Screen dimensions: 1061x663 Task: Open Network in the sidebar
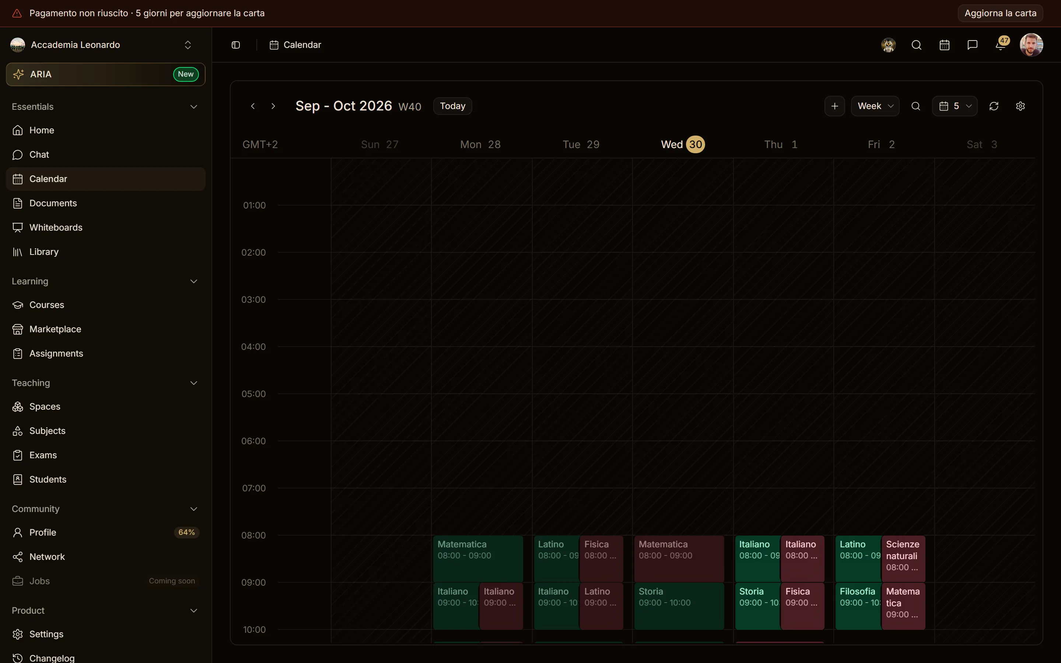[x=106, y=557]
